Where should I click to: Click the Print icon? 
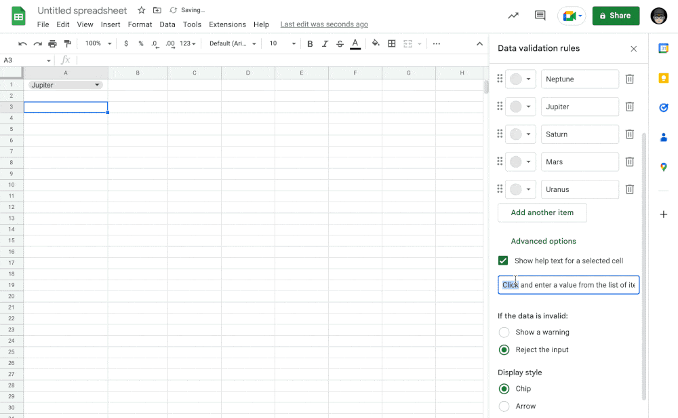52,43
